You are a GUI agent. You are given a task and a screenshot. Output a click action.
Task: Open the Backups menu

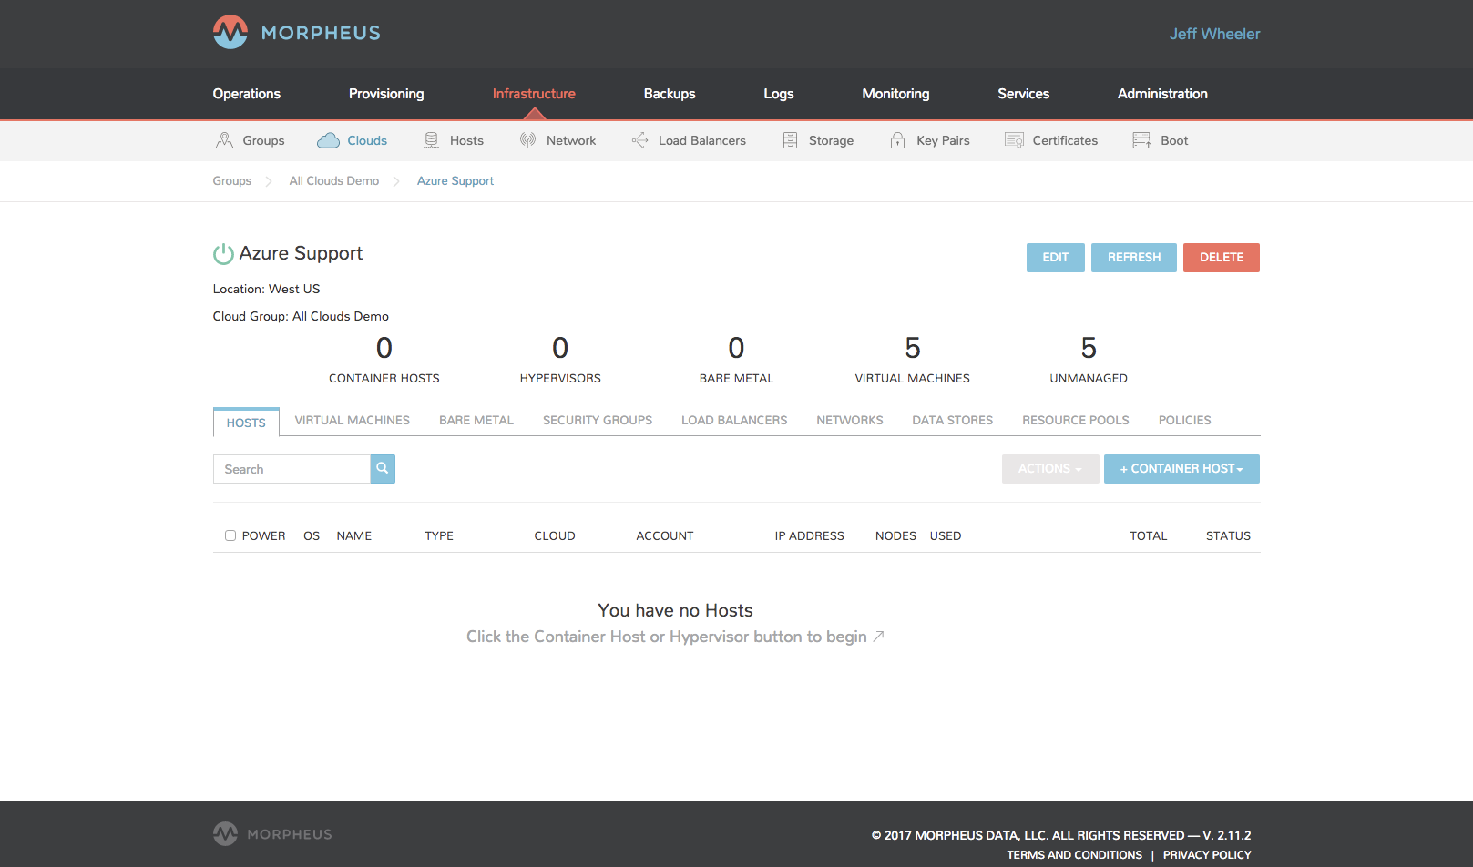point(670,94)
